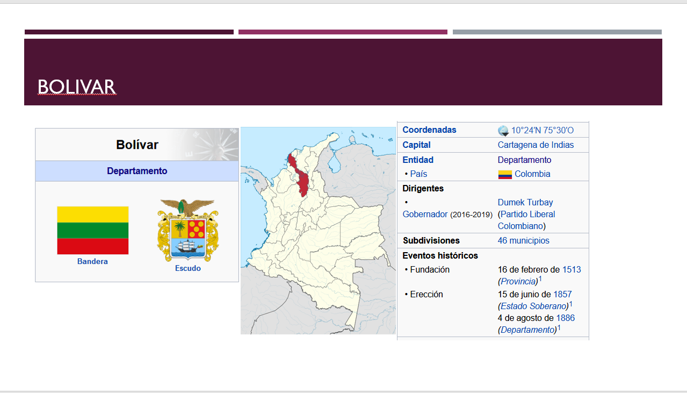The image size is (687, 393).
Task: Open the 10°24′N 75°30′O coordinates link
Action: (x=543, y=130)
